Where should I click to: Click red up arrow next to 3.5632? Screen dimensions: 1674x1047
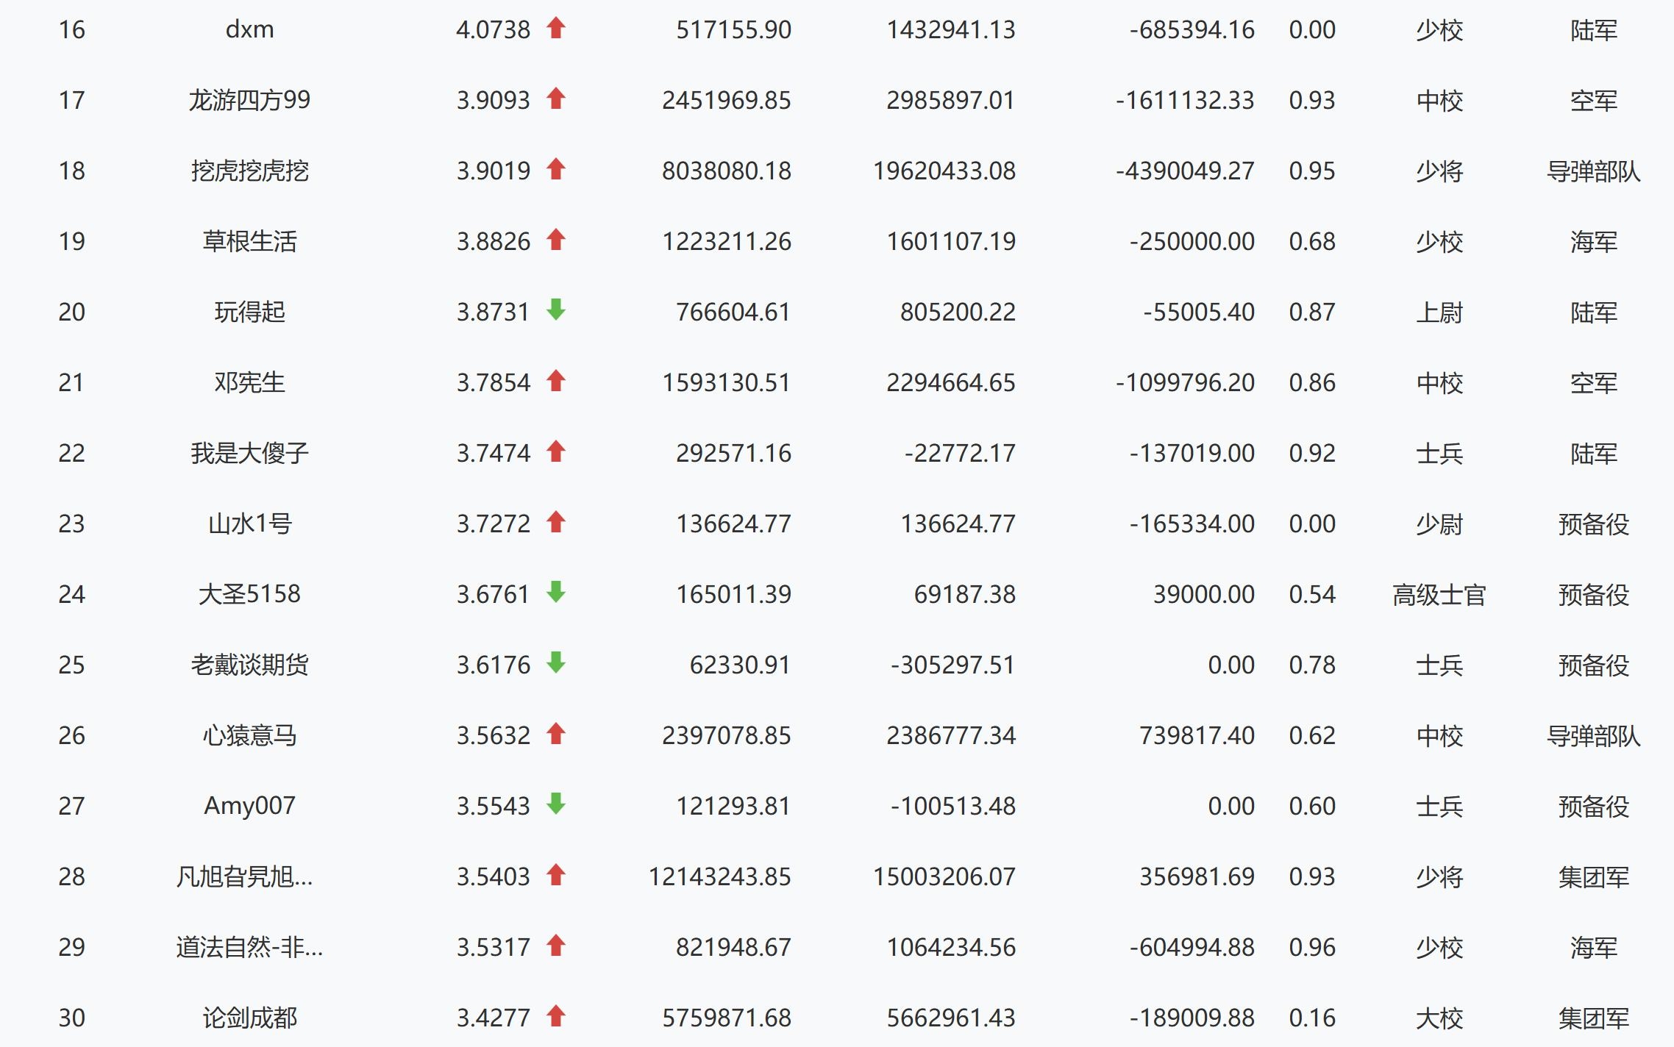click(x=556, y=734)
